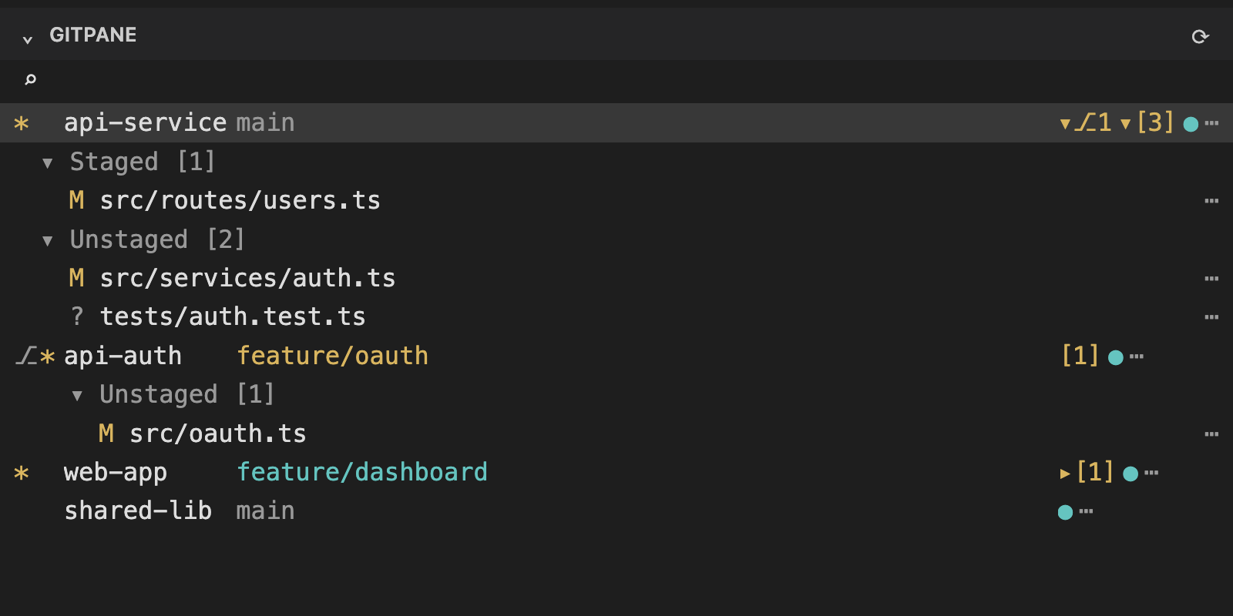The width and height of the screenshot is (1233, 616).
Task: Open more actions menu for web-app
Action: [x=1151, y=473]
